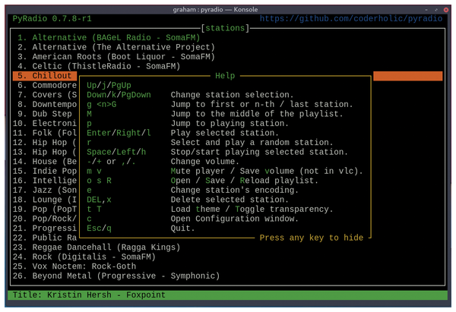Click 'Stop/start playing selected station.' line
The image size is (456, 312).
(x=259, y=153)
